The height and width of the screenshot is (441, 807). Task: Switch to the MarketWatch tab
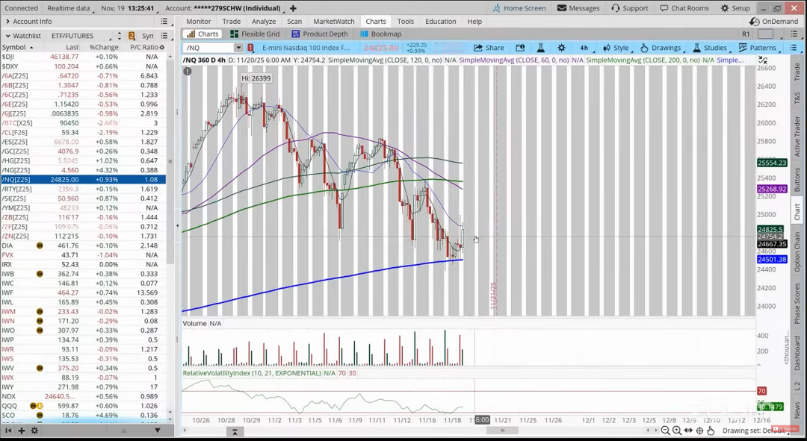[333, 21]
